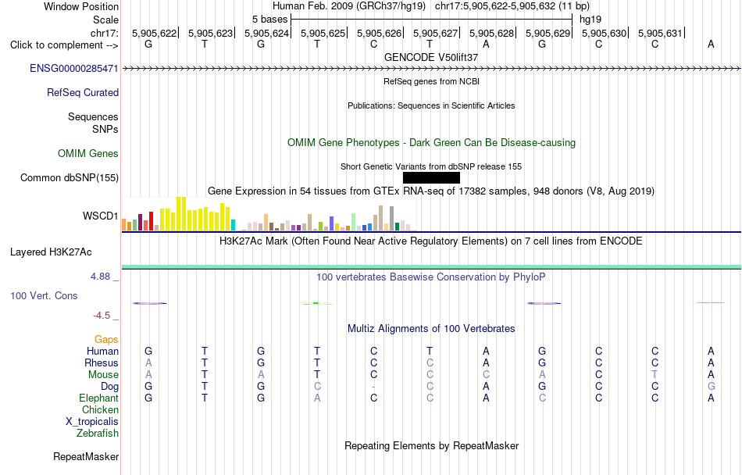742x475 pixels.
Task: Click the Dog base G in last column
Action: click(x=711, y=386)
